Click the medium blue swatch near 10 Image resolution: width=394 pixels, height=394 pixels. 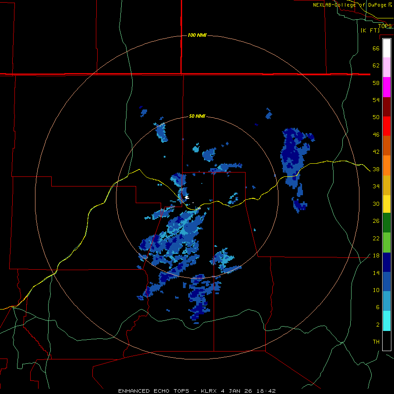coord(387,281)
